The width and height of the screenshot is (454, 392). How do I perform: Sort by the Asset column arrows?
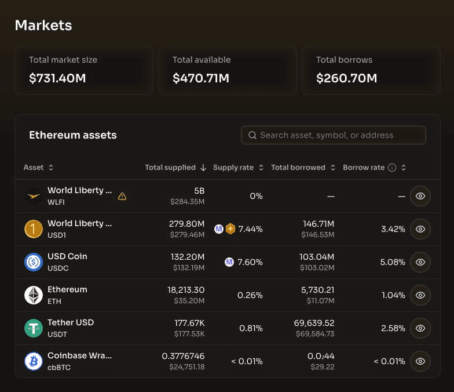point(51,168)
